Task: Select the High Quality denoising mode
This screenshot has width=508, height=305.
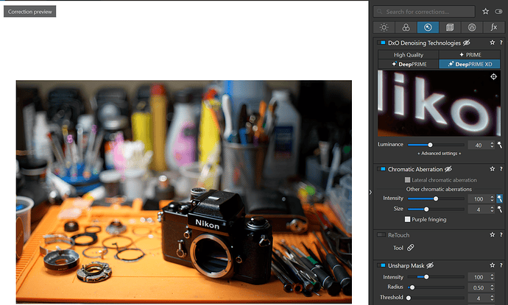Action: 409,55
